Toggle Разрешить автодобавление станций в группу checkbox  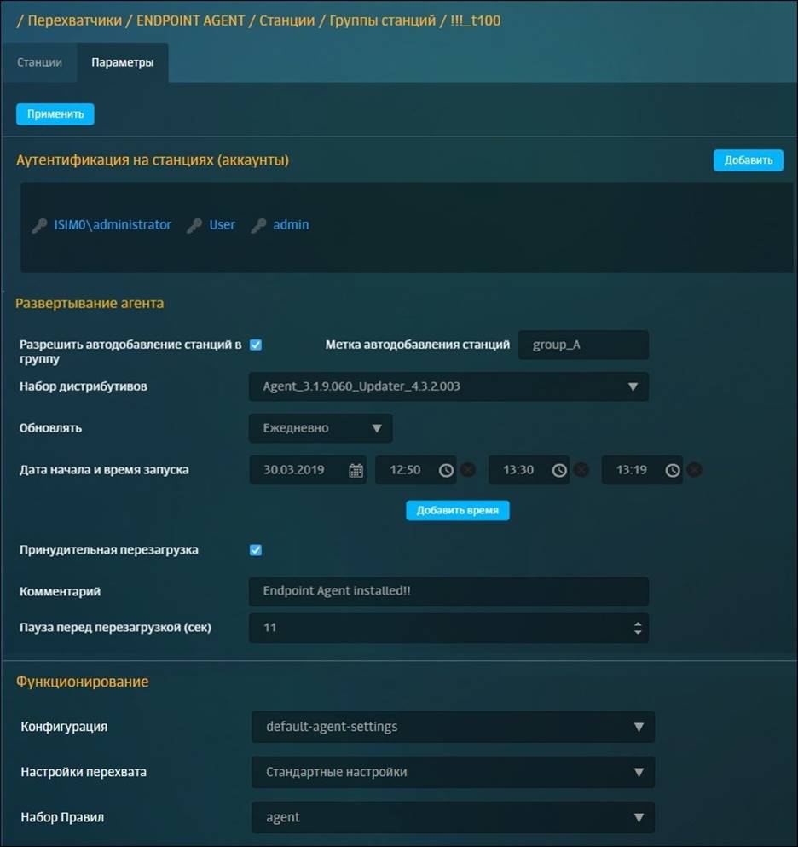[256, 345]
